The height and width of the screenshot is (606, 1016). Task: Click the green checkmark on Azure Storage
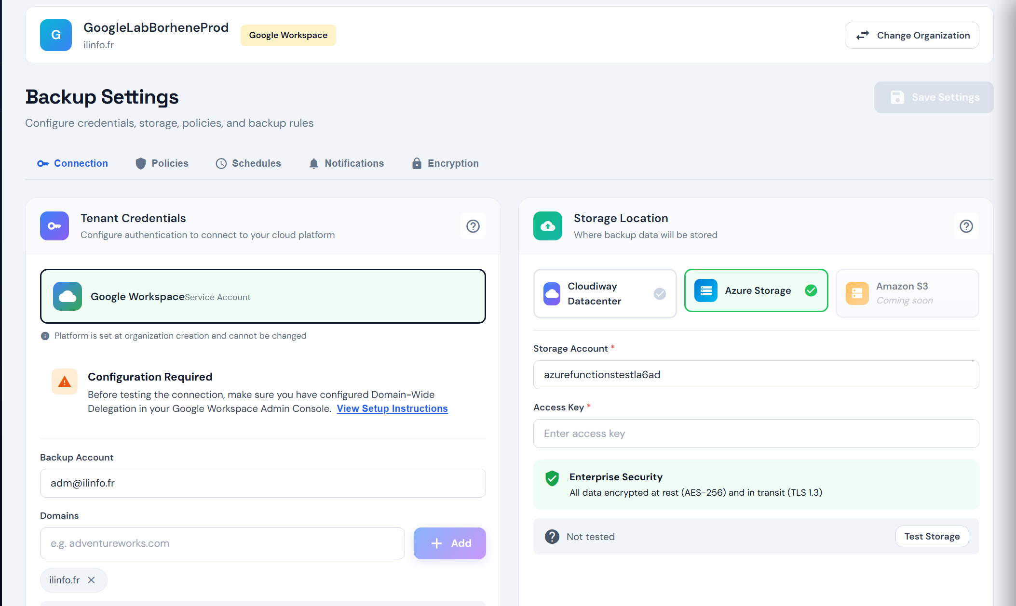point(811,290)
